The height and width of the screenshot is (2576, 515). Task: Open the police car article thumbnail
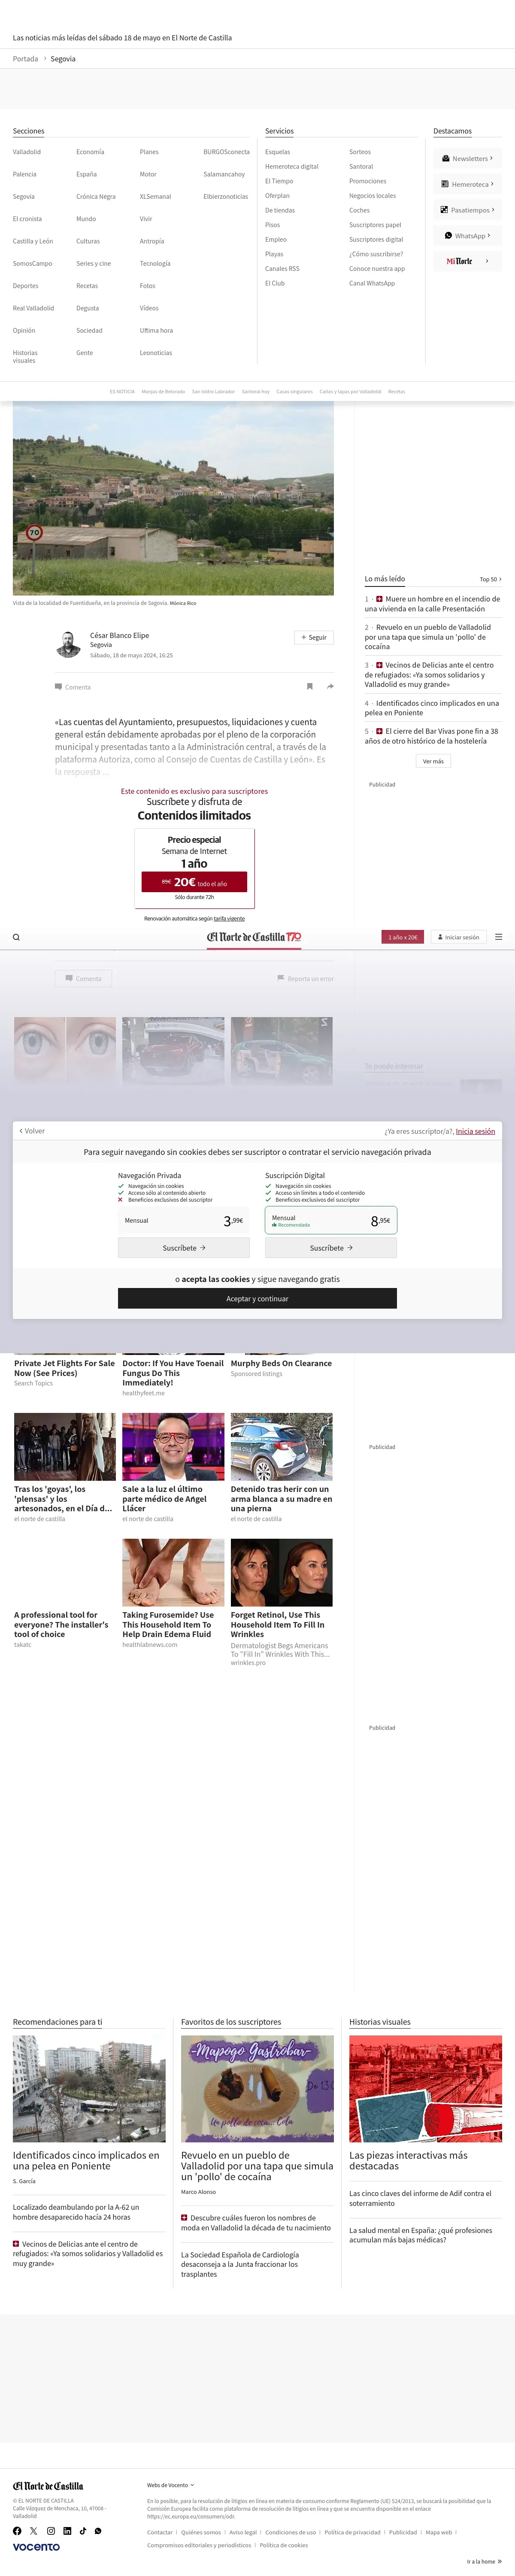click(x=281, y=1446)
